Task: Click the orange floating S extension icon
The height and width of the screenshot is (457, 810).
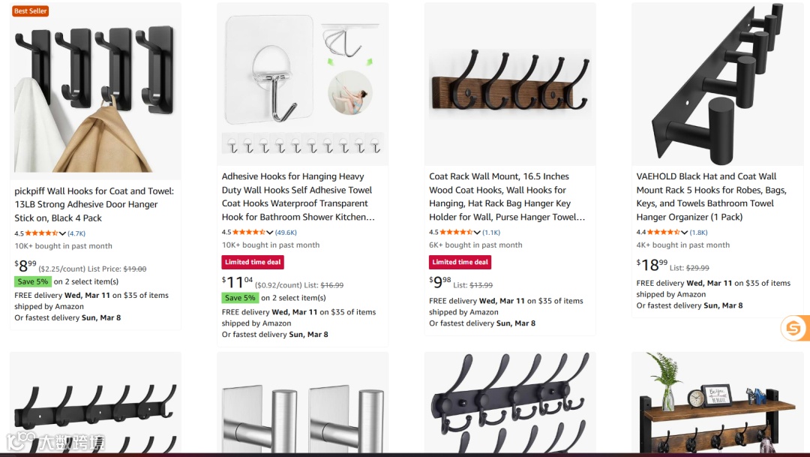Action: pyautogui.click(x=794, y=328)
